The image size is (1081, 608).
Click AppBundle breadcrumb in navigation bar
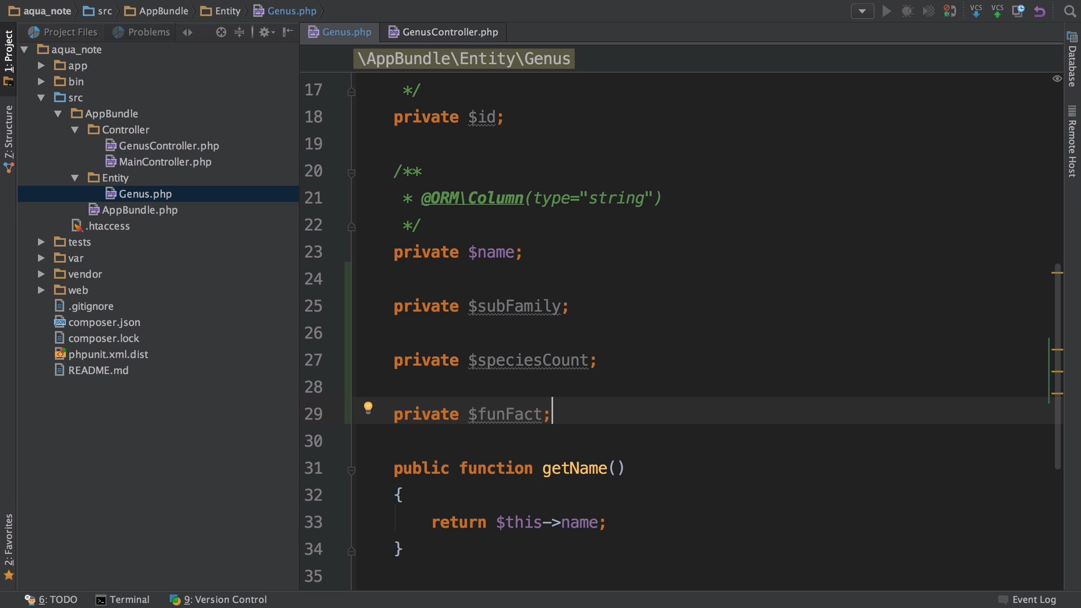(x=157, y=11)
